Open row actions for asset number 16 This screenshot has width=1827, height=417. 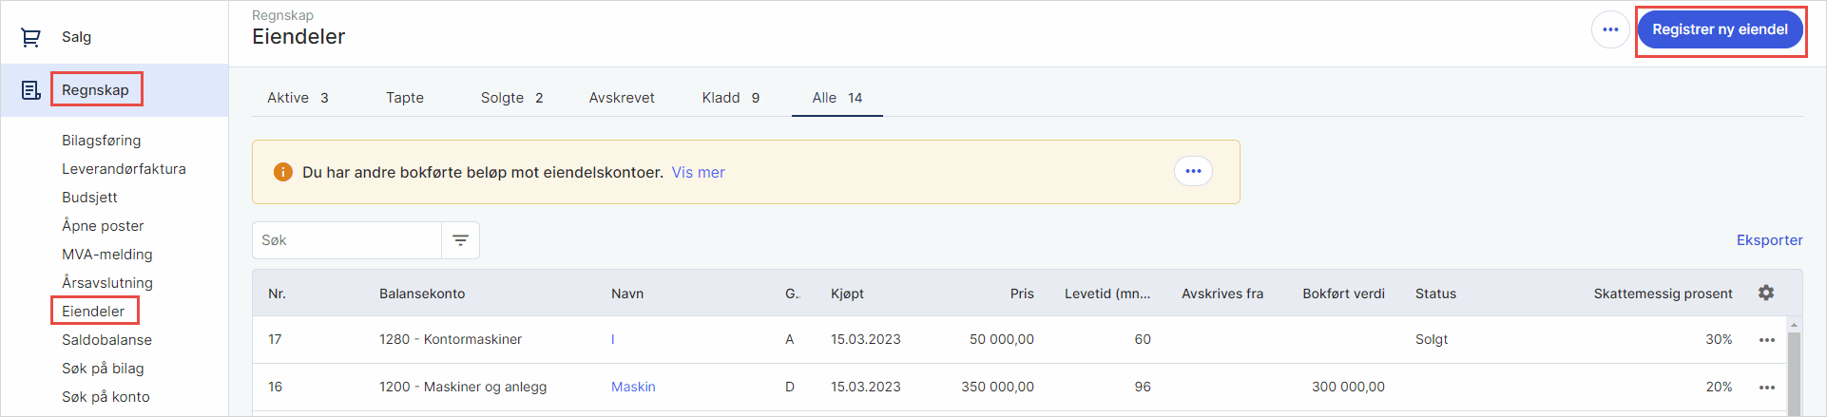click(1766, 388)
